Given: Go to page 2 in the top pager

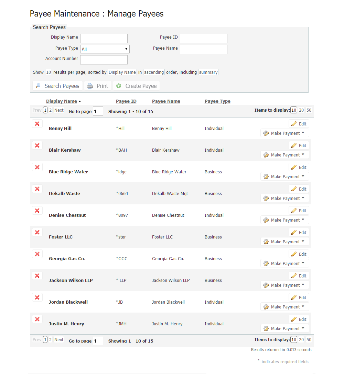Looking at the screenshot, I should (50, 110).
